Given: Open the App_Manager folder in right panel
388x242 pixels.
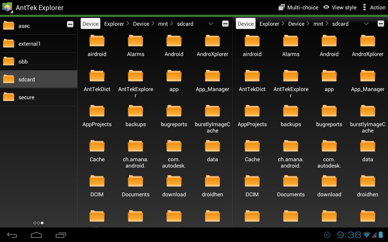Looking at the screenshot, I should 367,81.
